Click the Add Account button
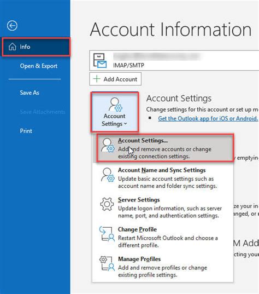This screenshot has height=294, width=259. pos(115,79)
